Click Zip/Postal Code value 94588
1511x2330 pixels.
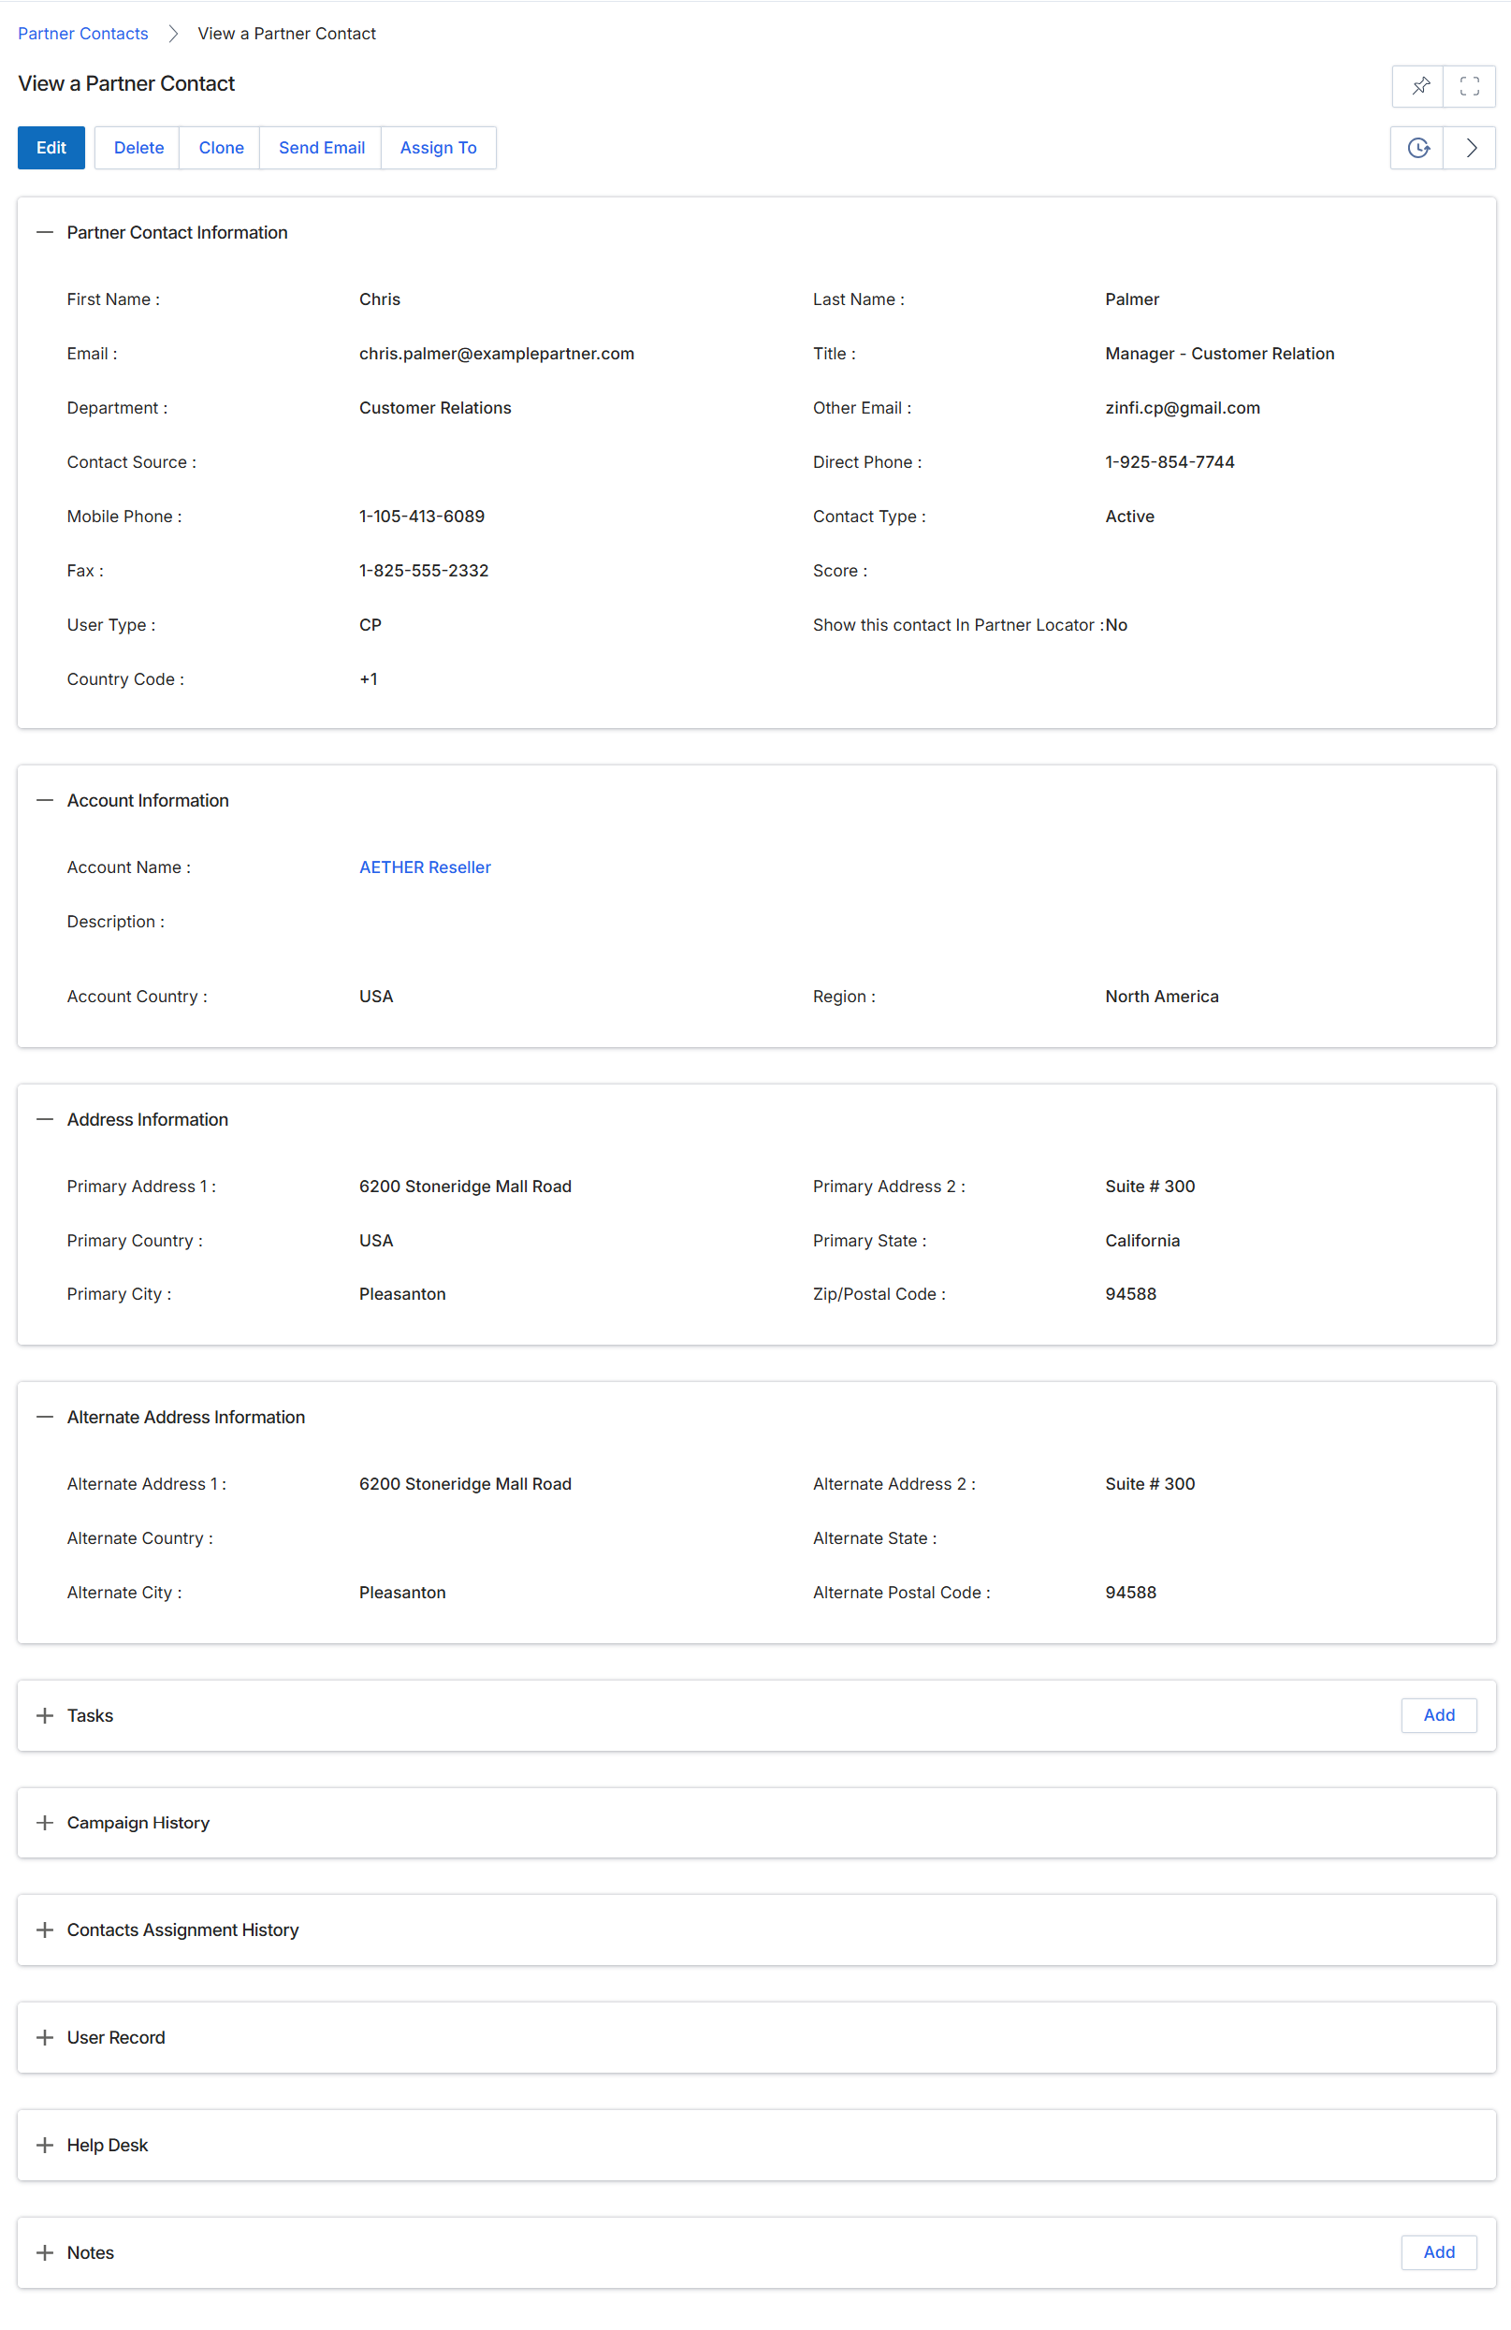[x=1130, y=1294]
